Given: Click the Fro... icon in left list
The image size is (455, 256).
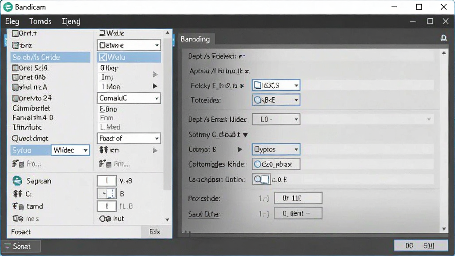Looking at the screenshot, I should pyautogui.click(x=18, y=164).
